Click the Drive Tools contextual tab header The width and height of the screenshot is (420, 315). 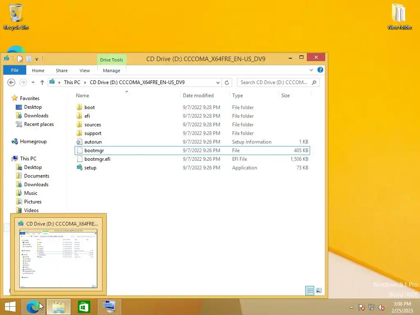pyautogui.click(x=112, y=60)
